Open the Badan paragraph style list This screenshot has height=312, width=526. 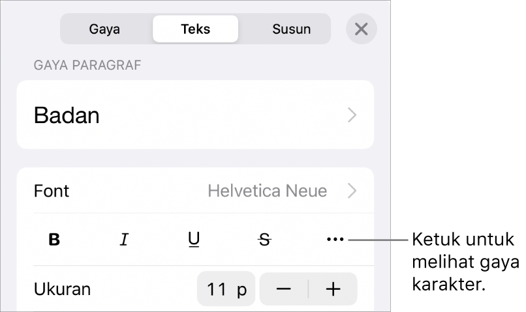coord(195,115)
